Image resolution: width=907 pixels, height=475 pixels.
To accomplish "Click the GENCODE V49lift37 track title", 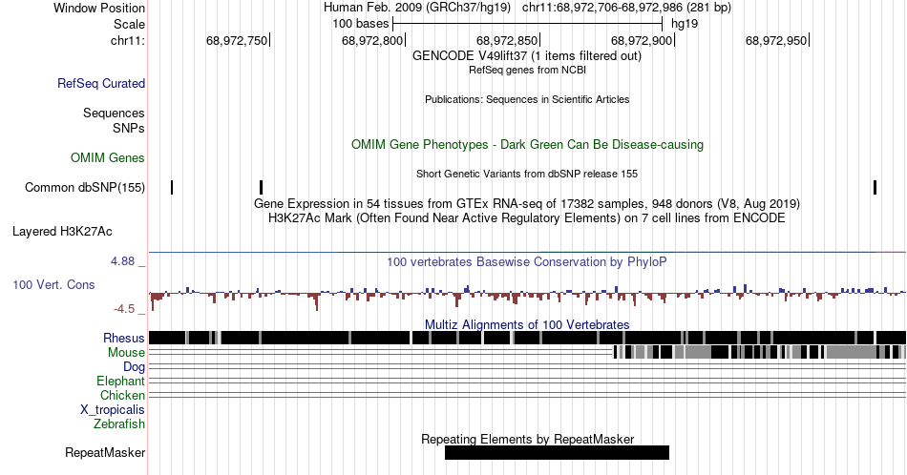I will tap(527, 56).
